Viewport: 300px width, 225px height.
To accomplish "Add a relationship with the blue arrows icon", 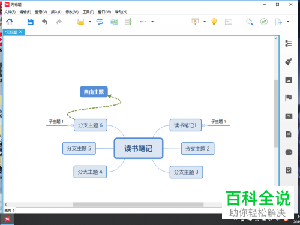I will coord(100,22).
